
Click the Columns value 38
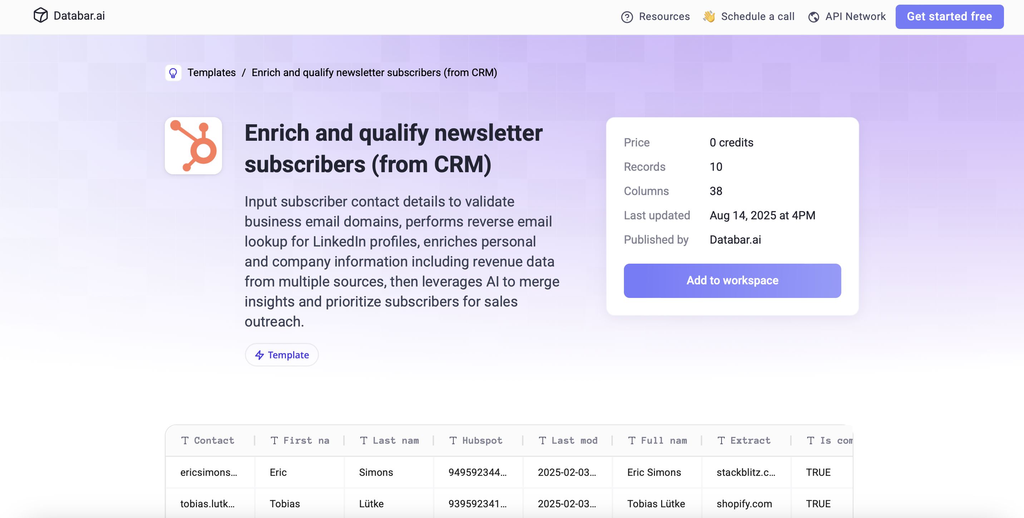[x=716, y=191]
